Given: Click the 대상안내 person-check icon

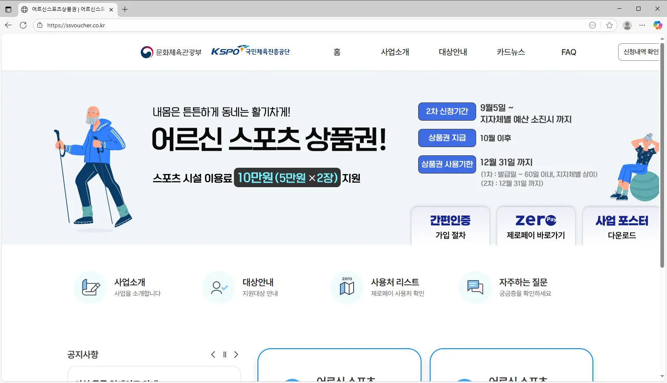Looking at the screenshot, I should [219, 288].
